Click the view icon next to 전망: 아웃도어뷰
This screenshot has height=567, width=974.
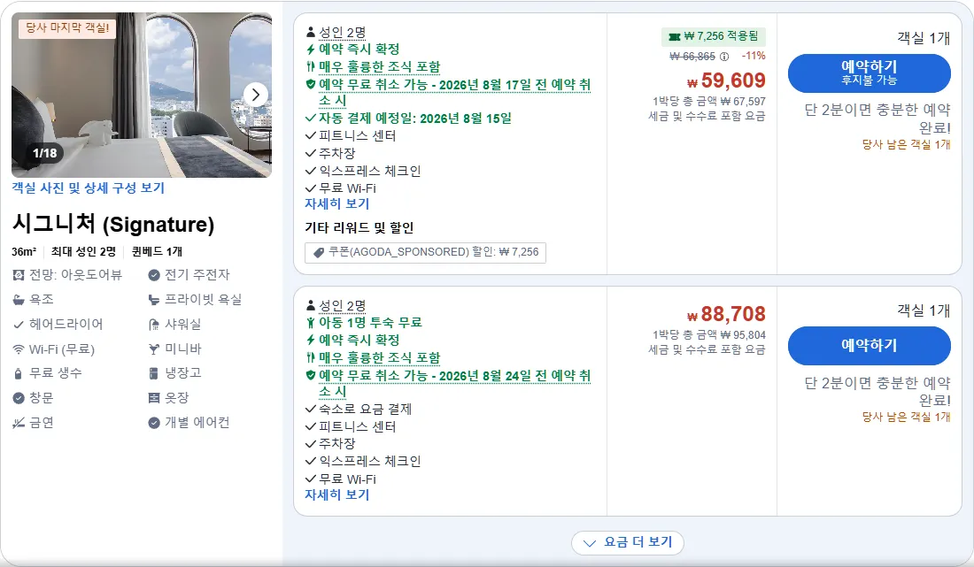coord(19,275)
